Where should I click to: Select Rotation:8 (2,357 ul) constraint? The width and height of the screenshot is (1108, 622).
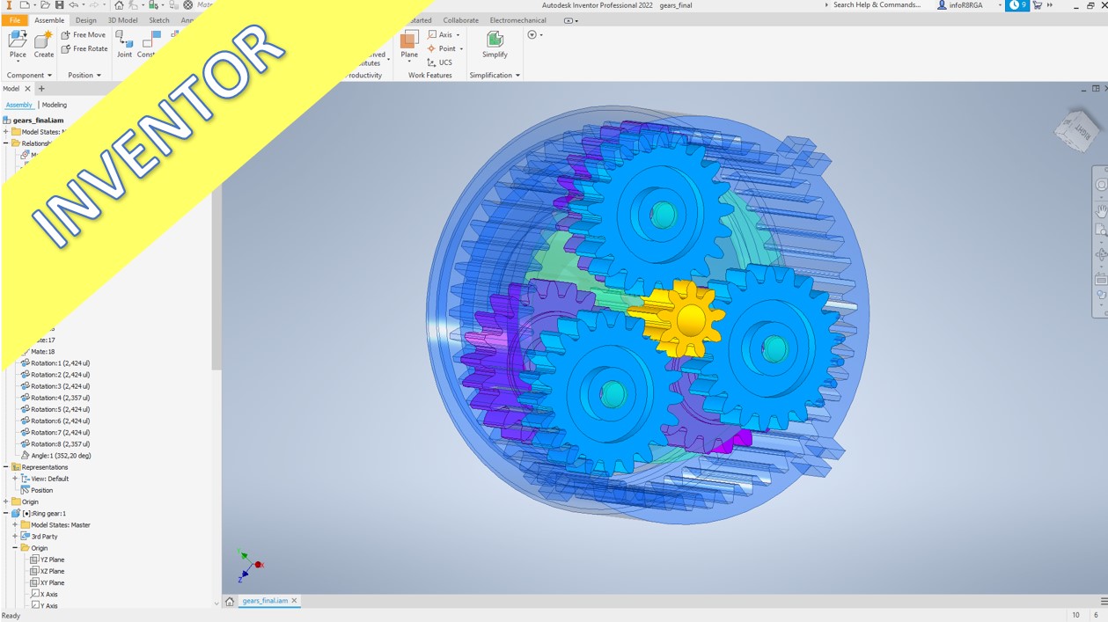pyautogui.click(x=55, y=444)
